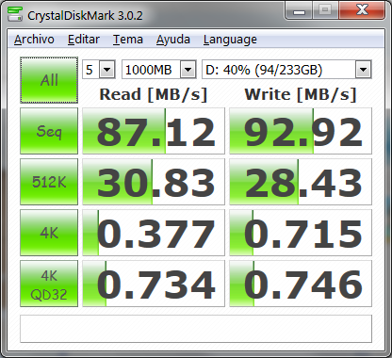Start the 4K QD32 benchmark test

49,284
